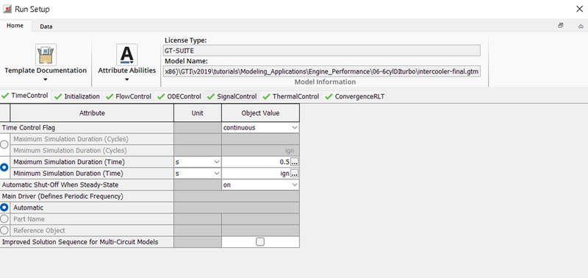The width and height of the screenshot is (588, 278).
Task: Click the Minimum Simulation Duration (Time) ign field
Action: coord(256,174)
